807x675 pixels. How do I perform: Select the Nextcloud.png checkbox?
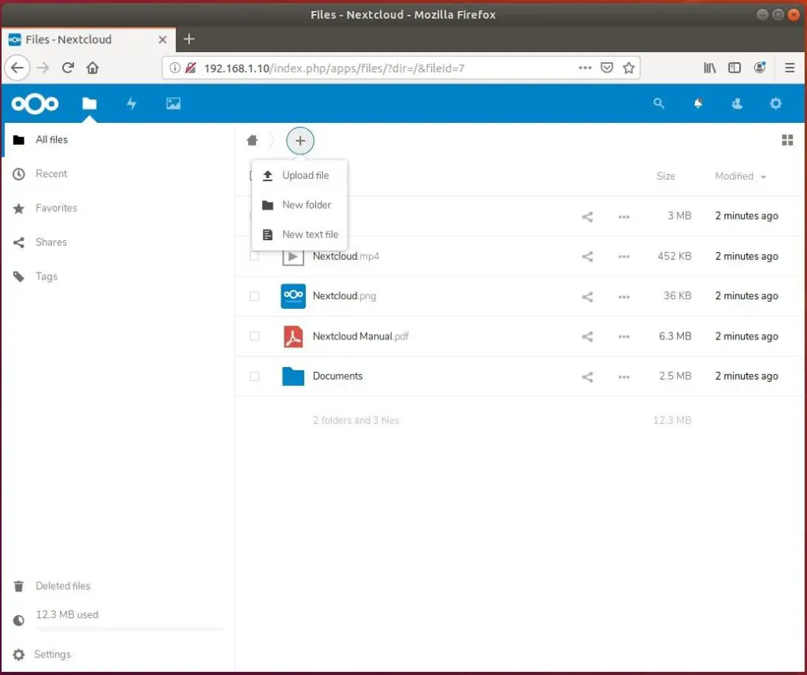[255, 296]
